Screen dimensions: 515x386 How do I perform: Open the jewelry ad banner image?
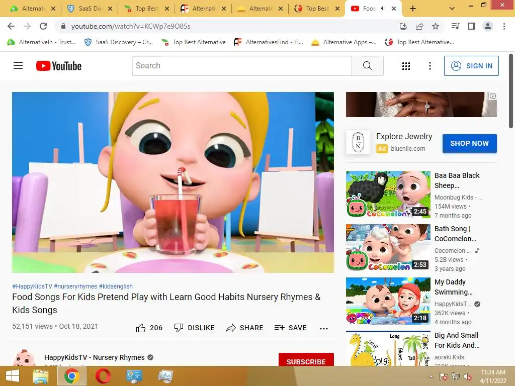coord(421,105)
